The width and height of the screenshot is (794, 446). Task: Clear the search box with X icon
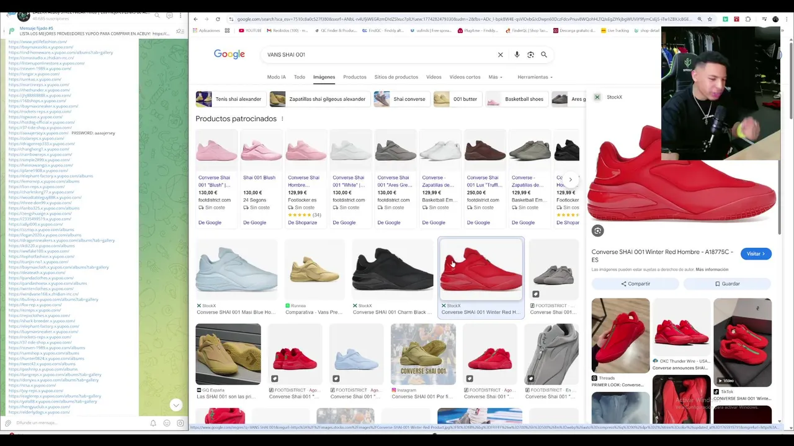(501, 55)
